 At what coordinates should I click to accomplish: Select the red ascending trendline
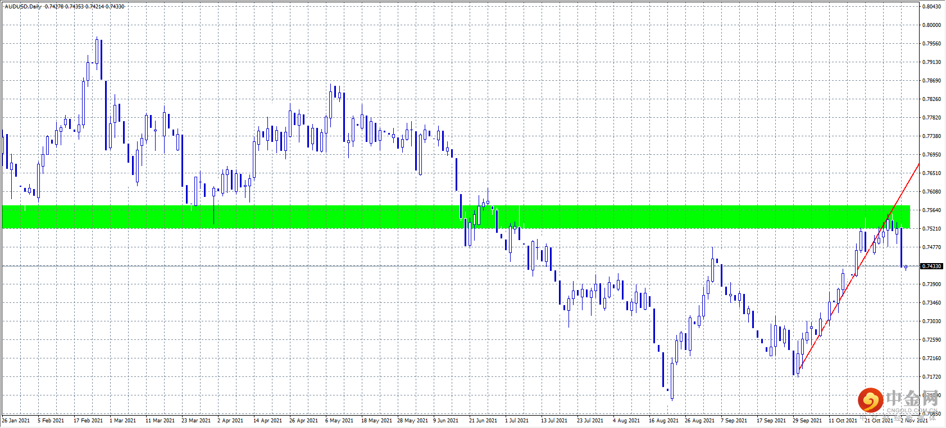(x=858, y=266)
